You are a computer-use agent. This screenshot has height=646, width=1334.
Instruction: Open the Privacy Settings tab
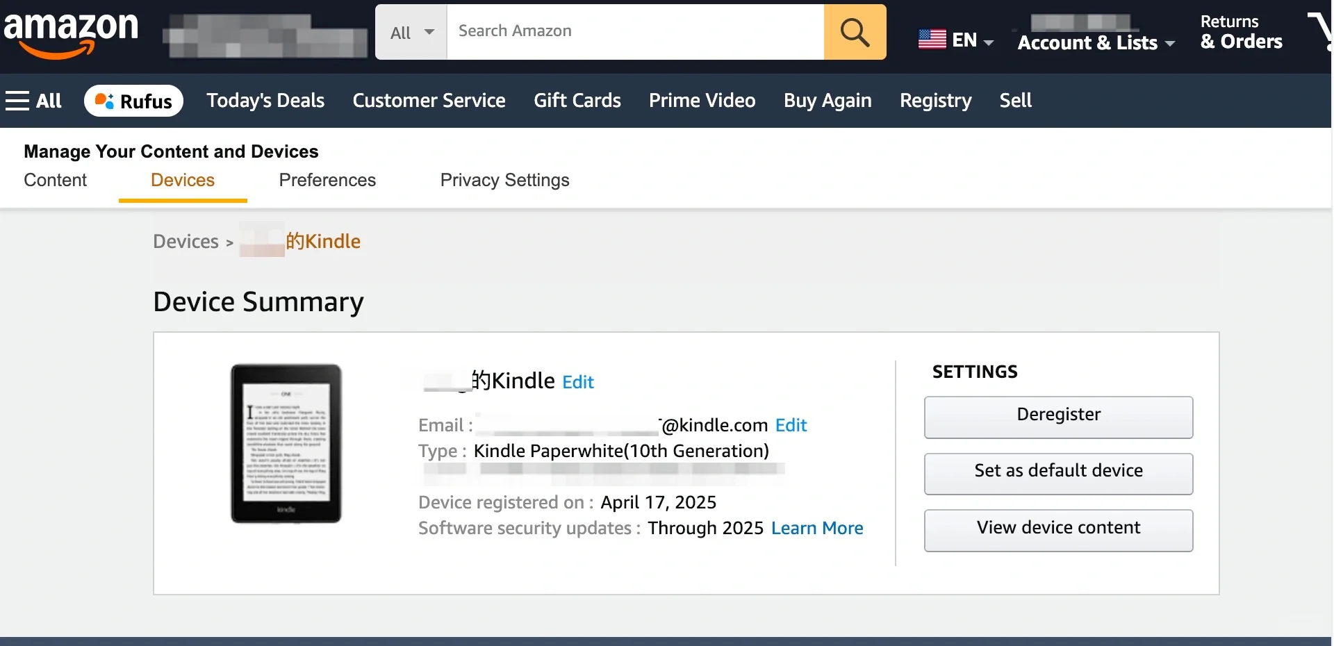(x=505, y=181)
